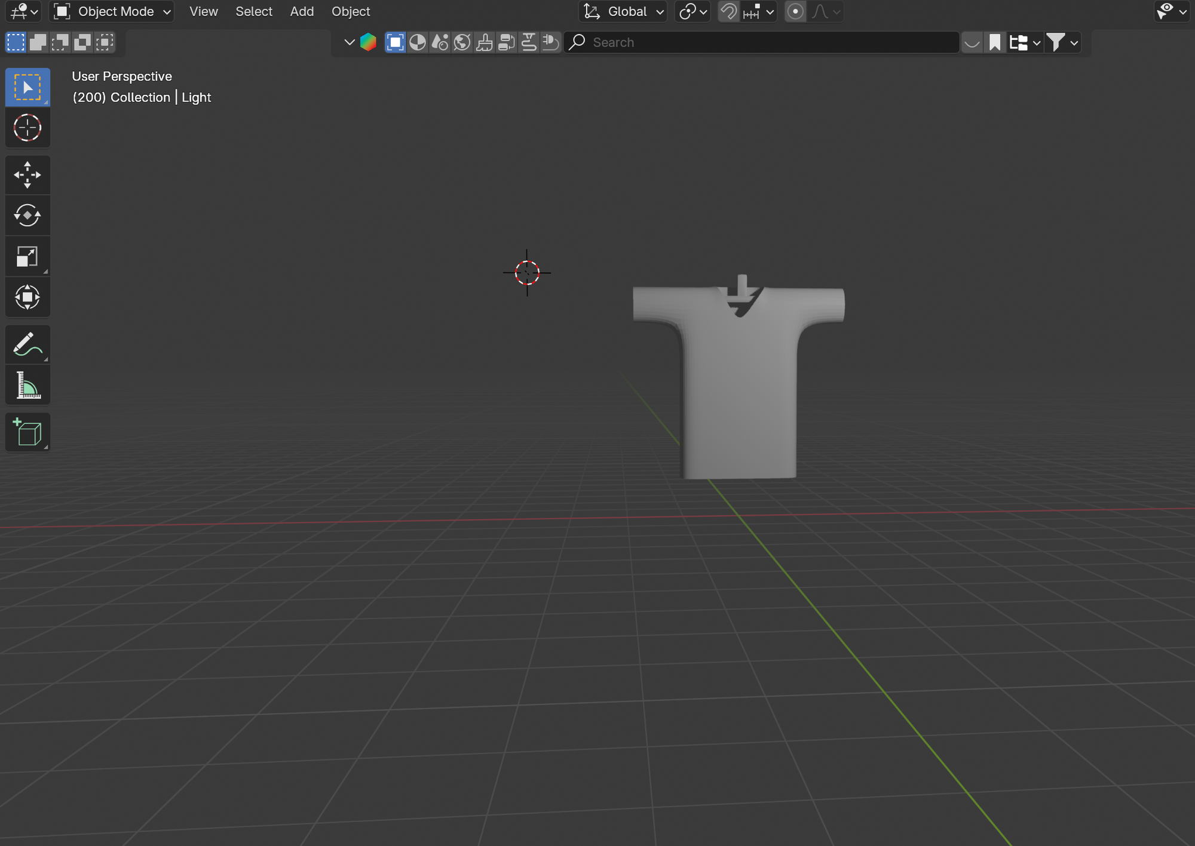This screenshot has height=846, width=1195.
Task: Toggle the snapping magnet
Action: click(728, 11)
